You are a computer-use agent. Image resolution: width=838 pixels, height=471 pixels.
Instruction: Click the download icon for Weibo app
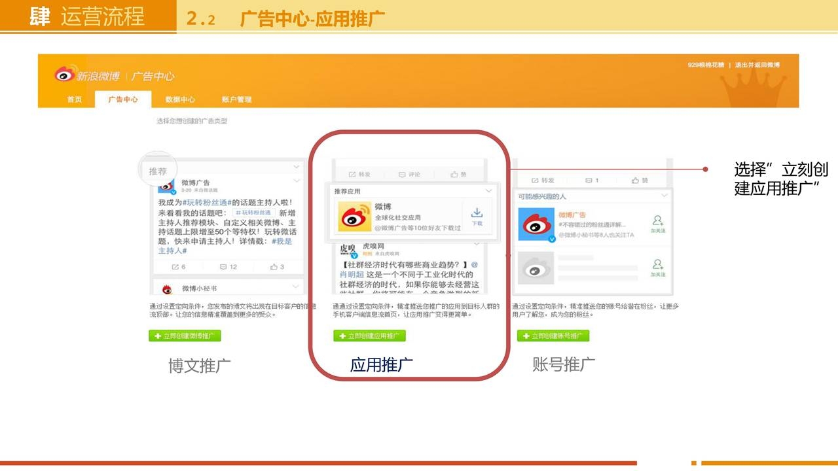coord(477,215)
